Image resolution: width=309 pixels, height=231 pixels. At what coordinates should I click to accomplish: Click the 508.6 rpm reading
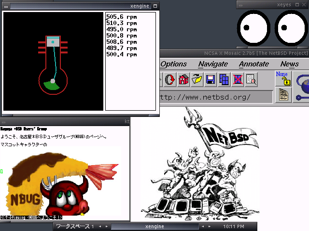pyautogui.click(x=122, y=42)
